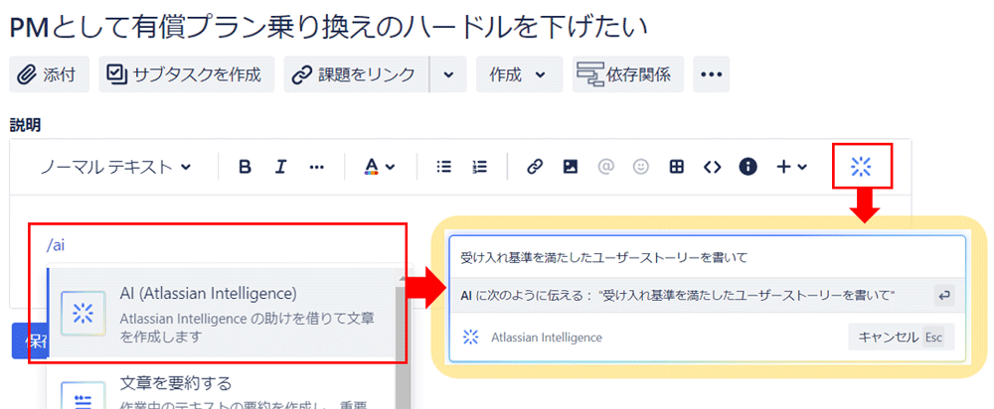Insert a bullet list
Viewport: 994px width, 409px height.
[x=444, y=167]
